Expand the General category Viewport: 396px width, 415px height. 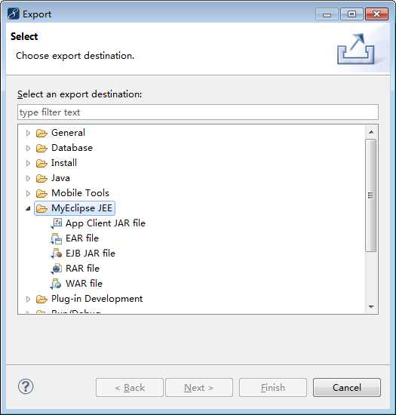(x=28, y=133)
